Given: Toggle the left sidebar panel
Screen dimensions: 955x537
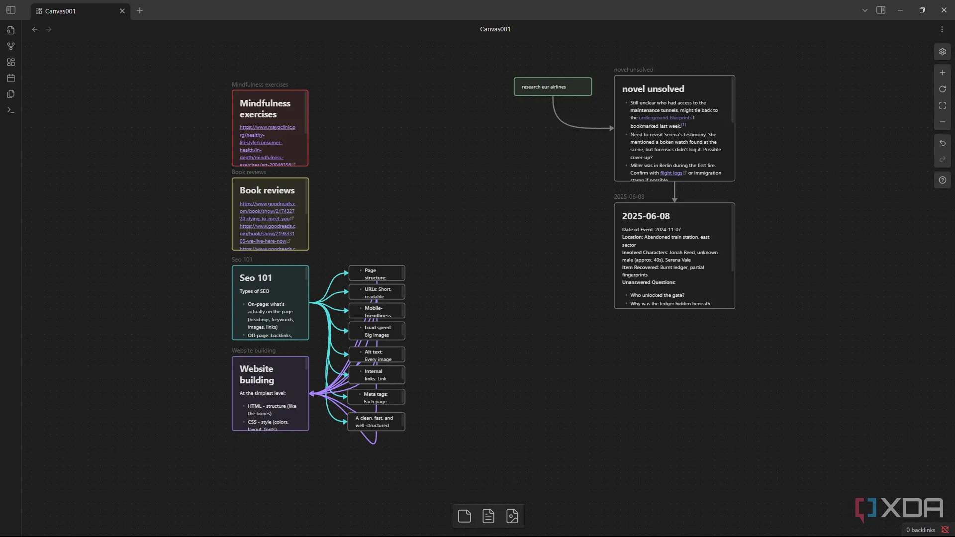Looking at the screenshot, I should pyautogui.click(x=11, y=10).
